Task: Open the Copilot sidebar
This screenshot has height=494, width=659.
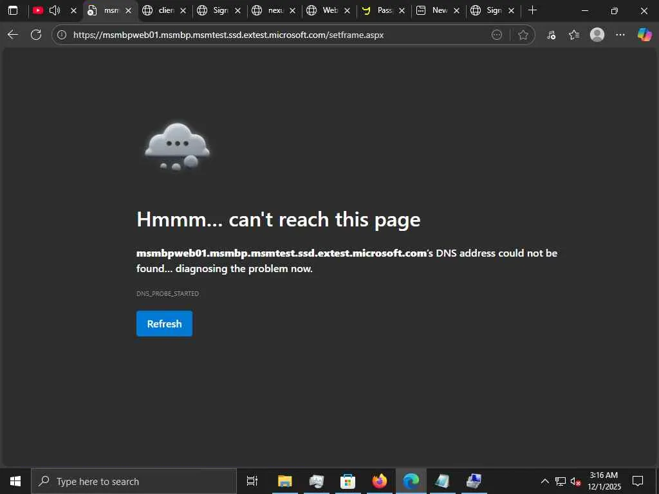Action: tap(644, 35)
